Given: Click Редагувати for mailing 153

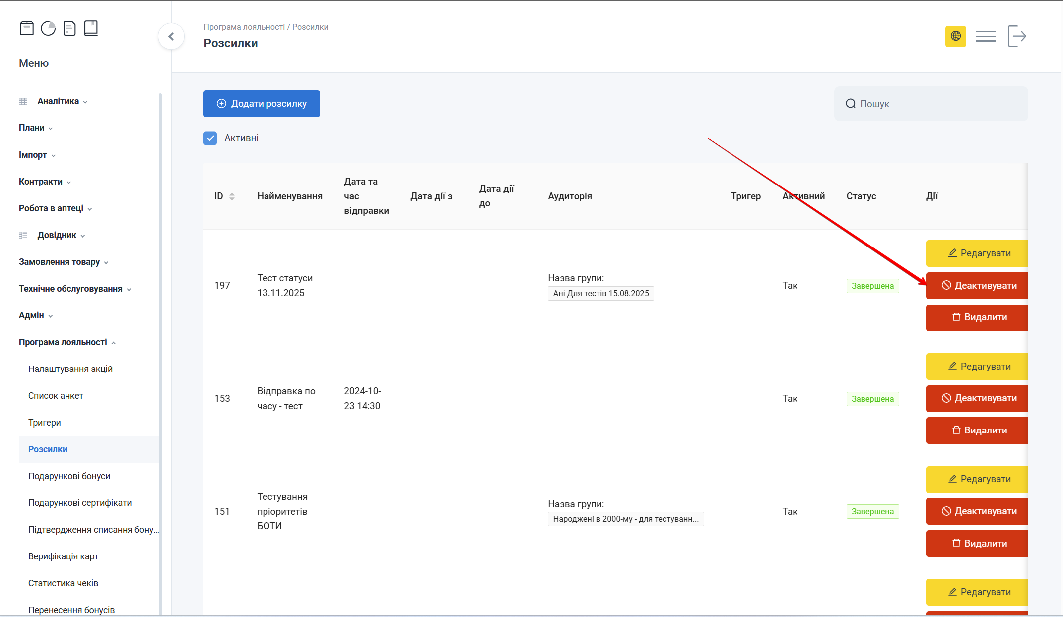Looking at the screenshot, I should point(977,367).
